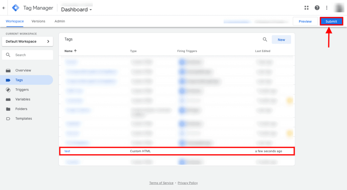
Task: Click the Preview button
Action: (x=305, y=21)
